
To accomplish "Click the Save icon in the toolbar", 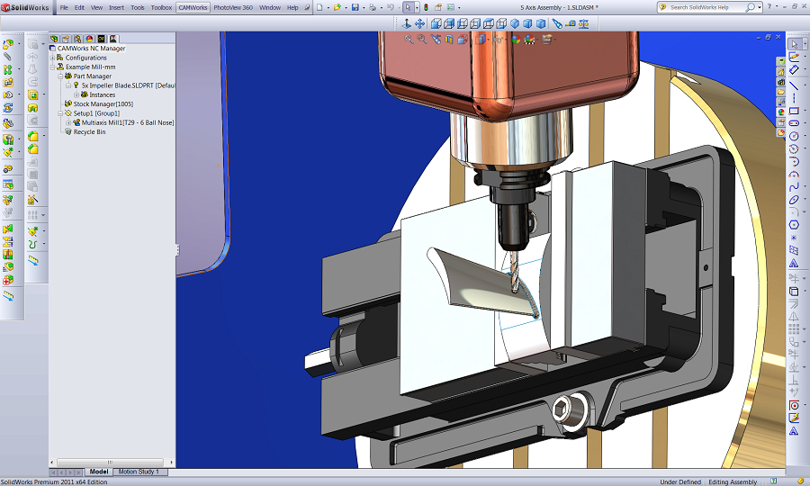I will [355, 7].
